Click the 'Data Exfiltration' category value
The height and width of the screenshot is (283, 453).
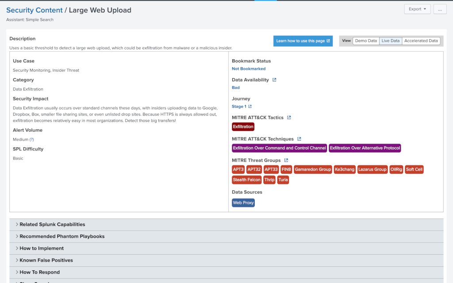click(x=28, y=89)
